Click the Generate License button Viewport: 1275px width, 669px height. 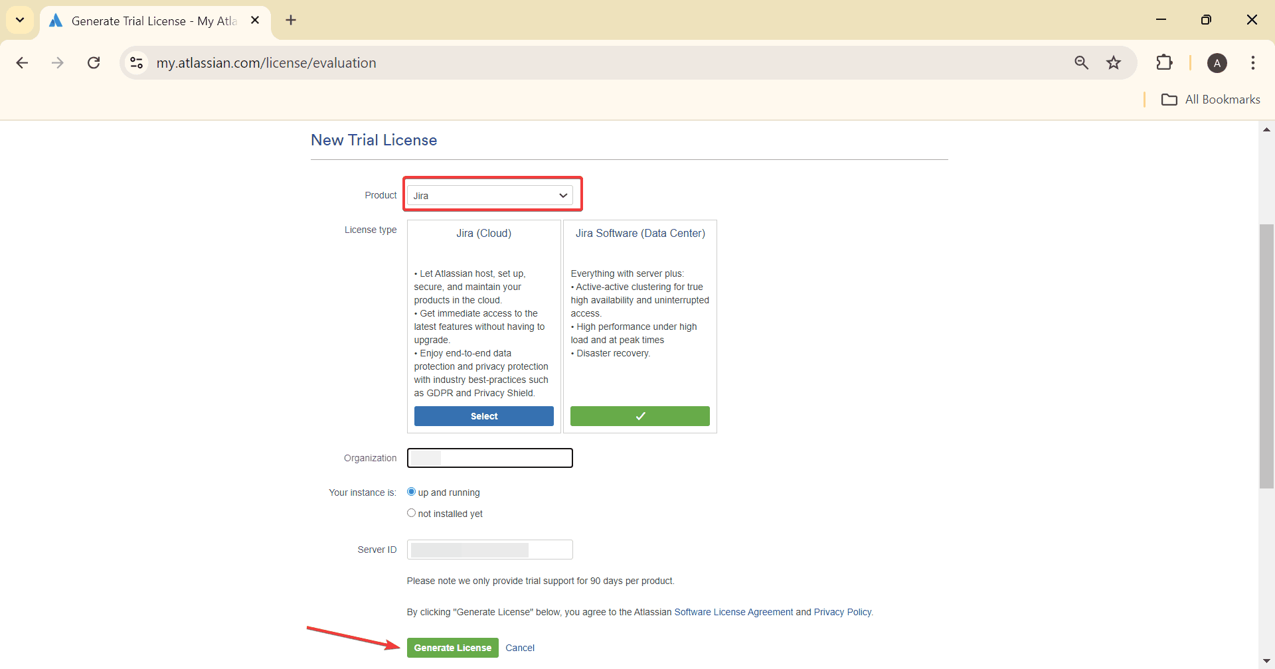click(x=453, y=648)
